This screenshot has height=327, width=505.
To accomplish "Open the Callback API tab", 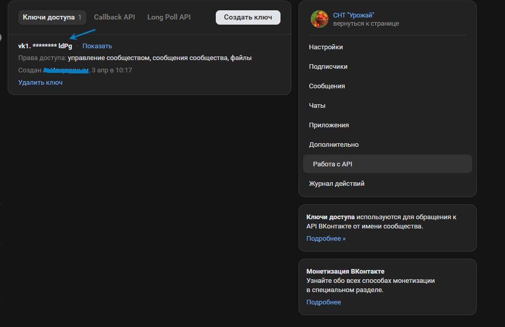I will [115, 17].
